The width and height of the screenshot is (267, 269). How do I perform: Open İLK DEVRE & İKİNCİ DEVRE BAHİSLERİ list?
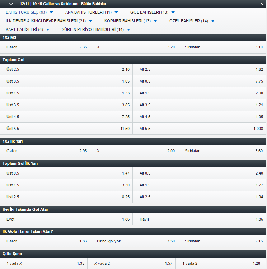click(49, 21)
